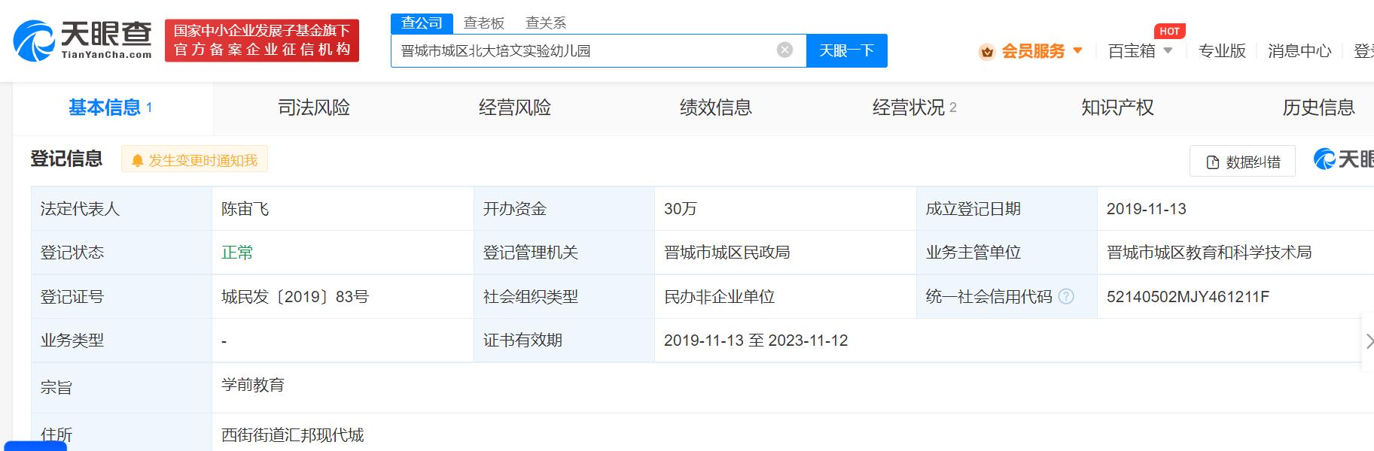Expand the 百宝箱 dropdown arrow
Image resolution: width=1374 pixels, height=451 pixels.
click(1168, 50)
